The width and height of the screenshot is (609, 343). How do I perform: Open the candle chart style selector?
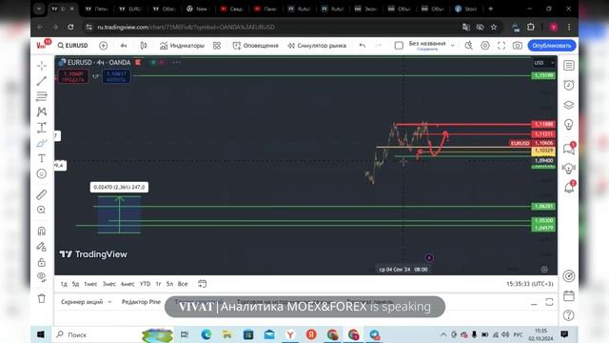pos(144,46)
